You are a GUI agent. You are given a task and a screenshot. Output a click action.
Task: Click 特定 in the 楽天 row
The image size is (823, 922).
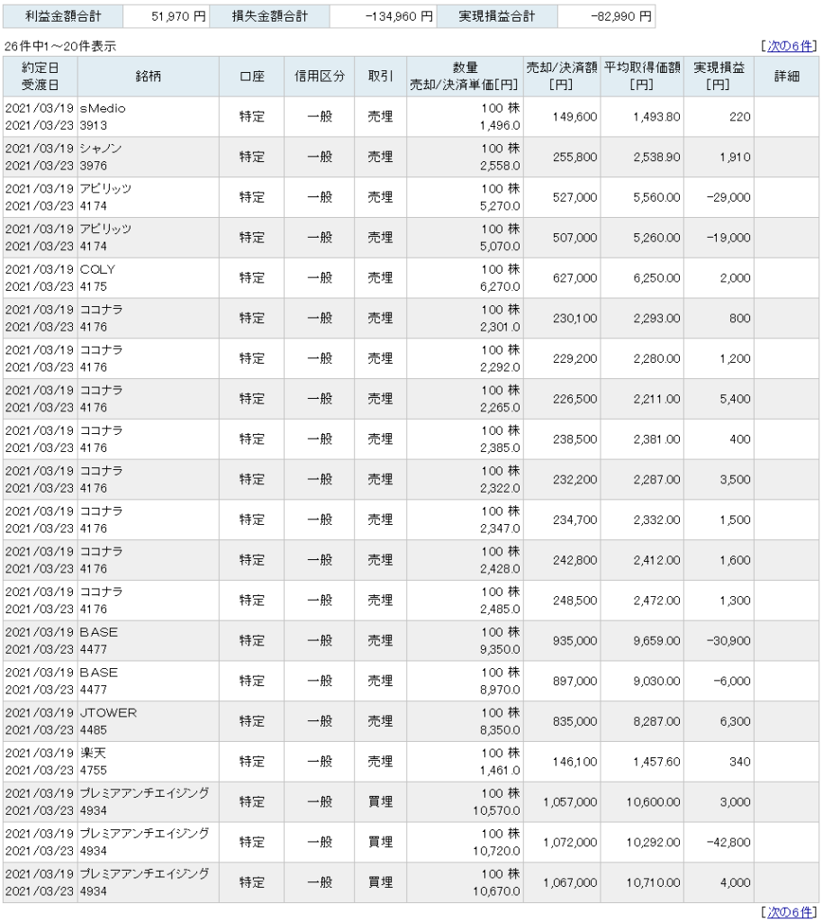pos(251,762)
